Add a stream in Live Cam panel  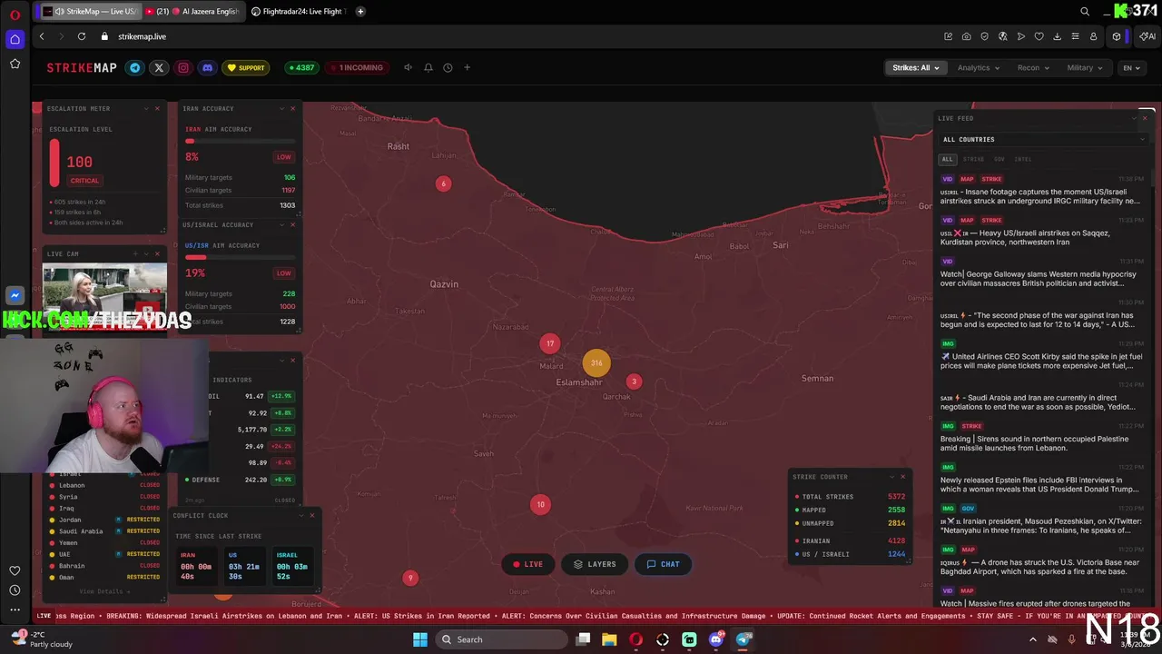(135, 253)
